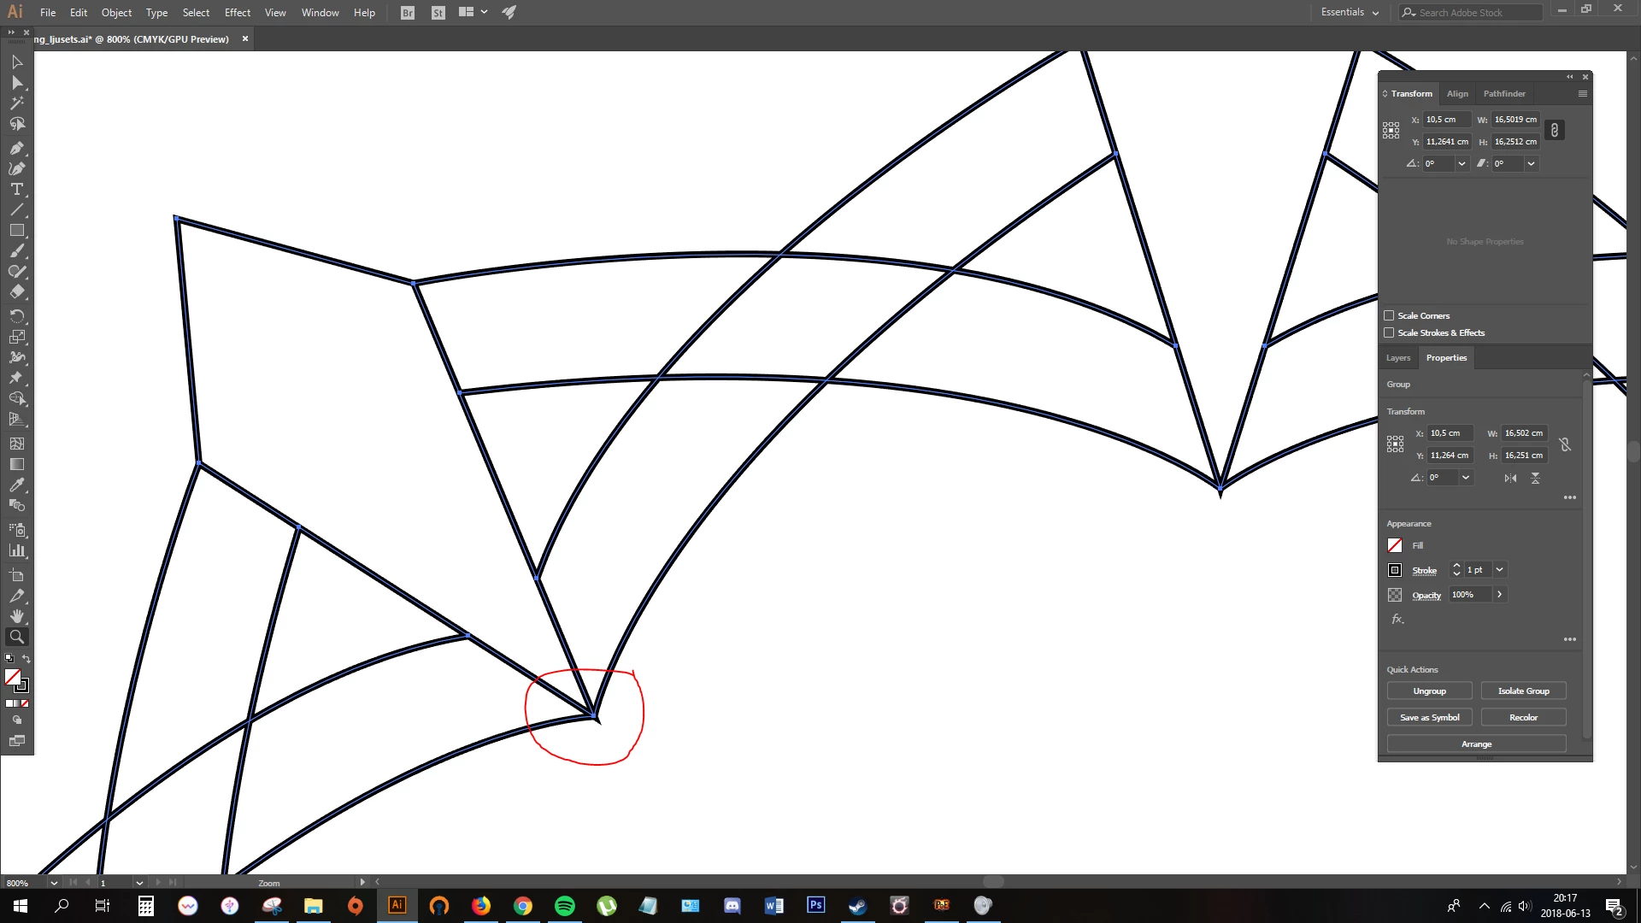1641x923 pixels.
Task: Select the Eyedropper tool
Action: pos(16,485)
